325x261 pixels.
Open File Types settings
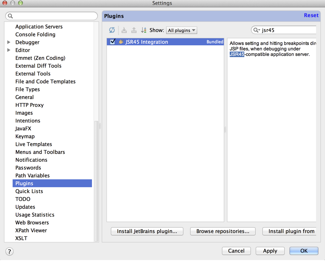click(28, 89)
